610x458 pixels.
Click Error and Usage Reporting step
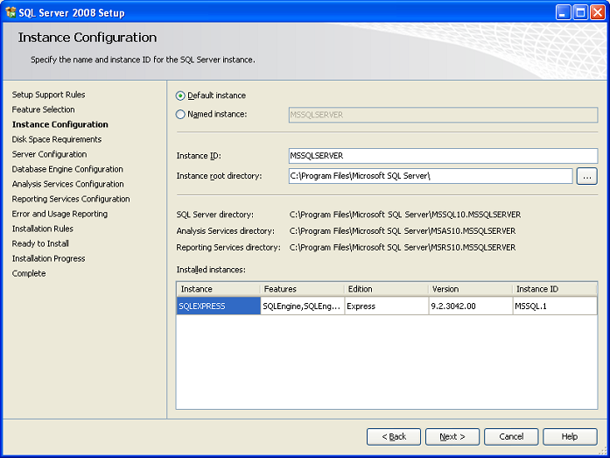click(x=60, y=214)
